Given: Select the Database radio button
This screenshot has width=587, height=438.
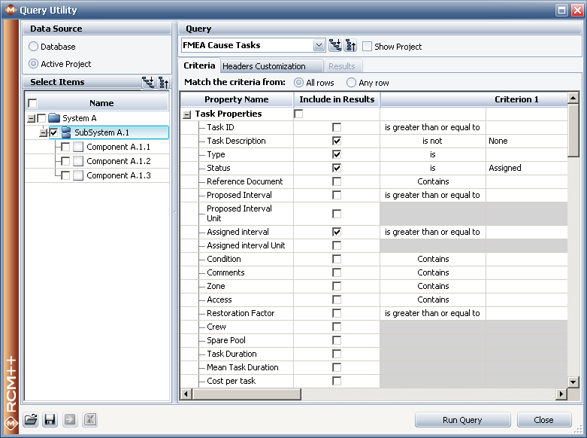Looking at the screenshot, I should pos(33,47).
